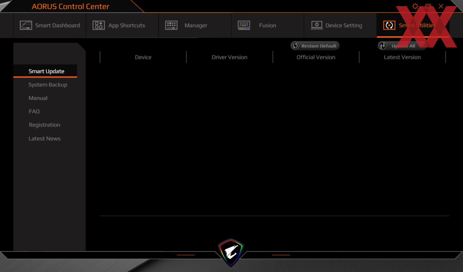Open the Manager tab
The height and width of the screenshot is (272, 463).
[x=195, y=26]
